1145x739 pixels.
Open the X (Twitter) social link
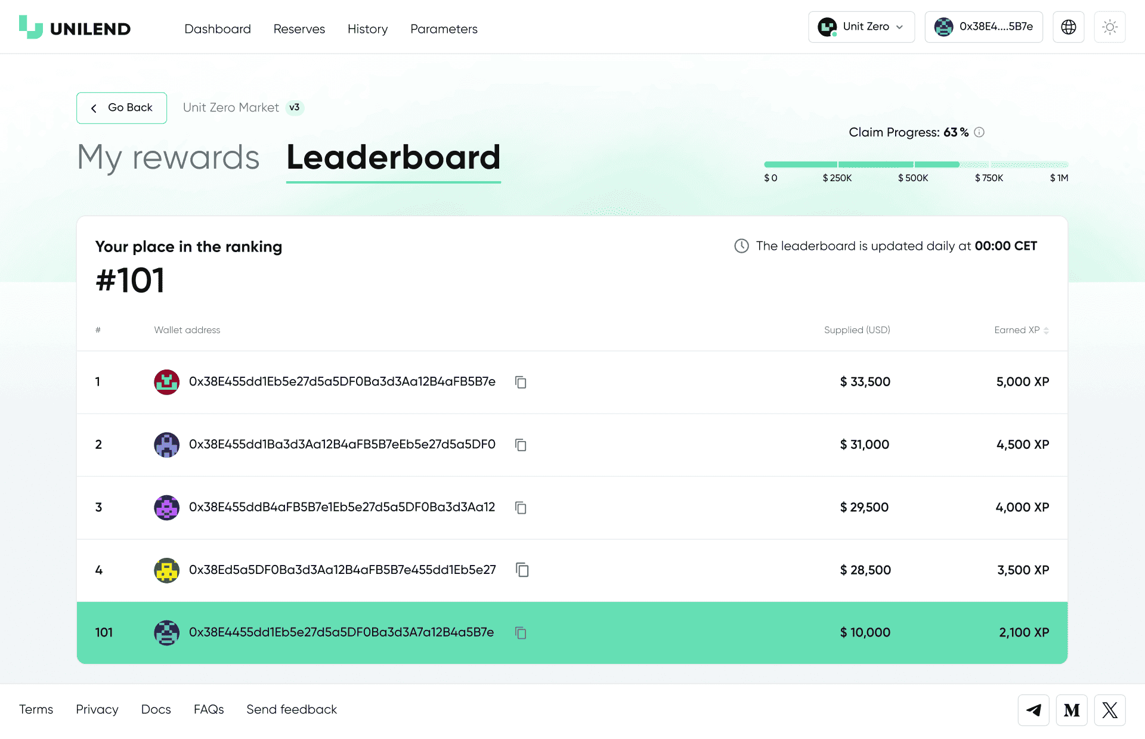[x=1109, y=710]
